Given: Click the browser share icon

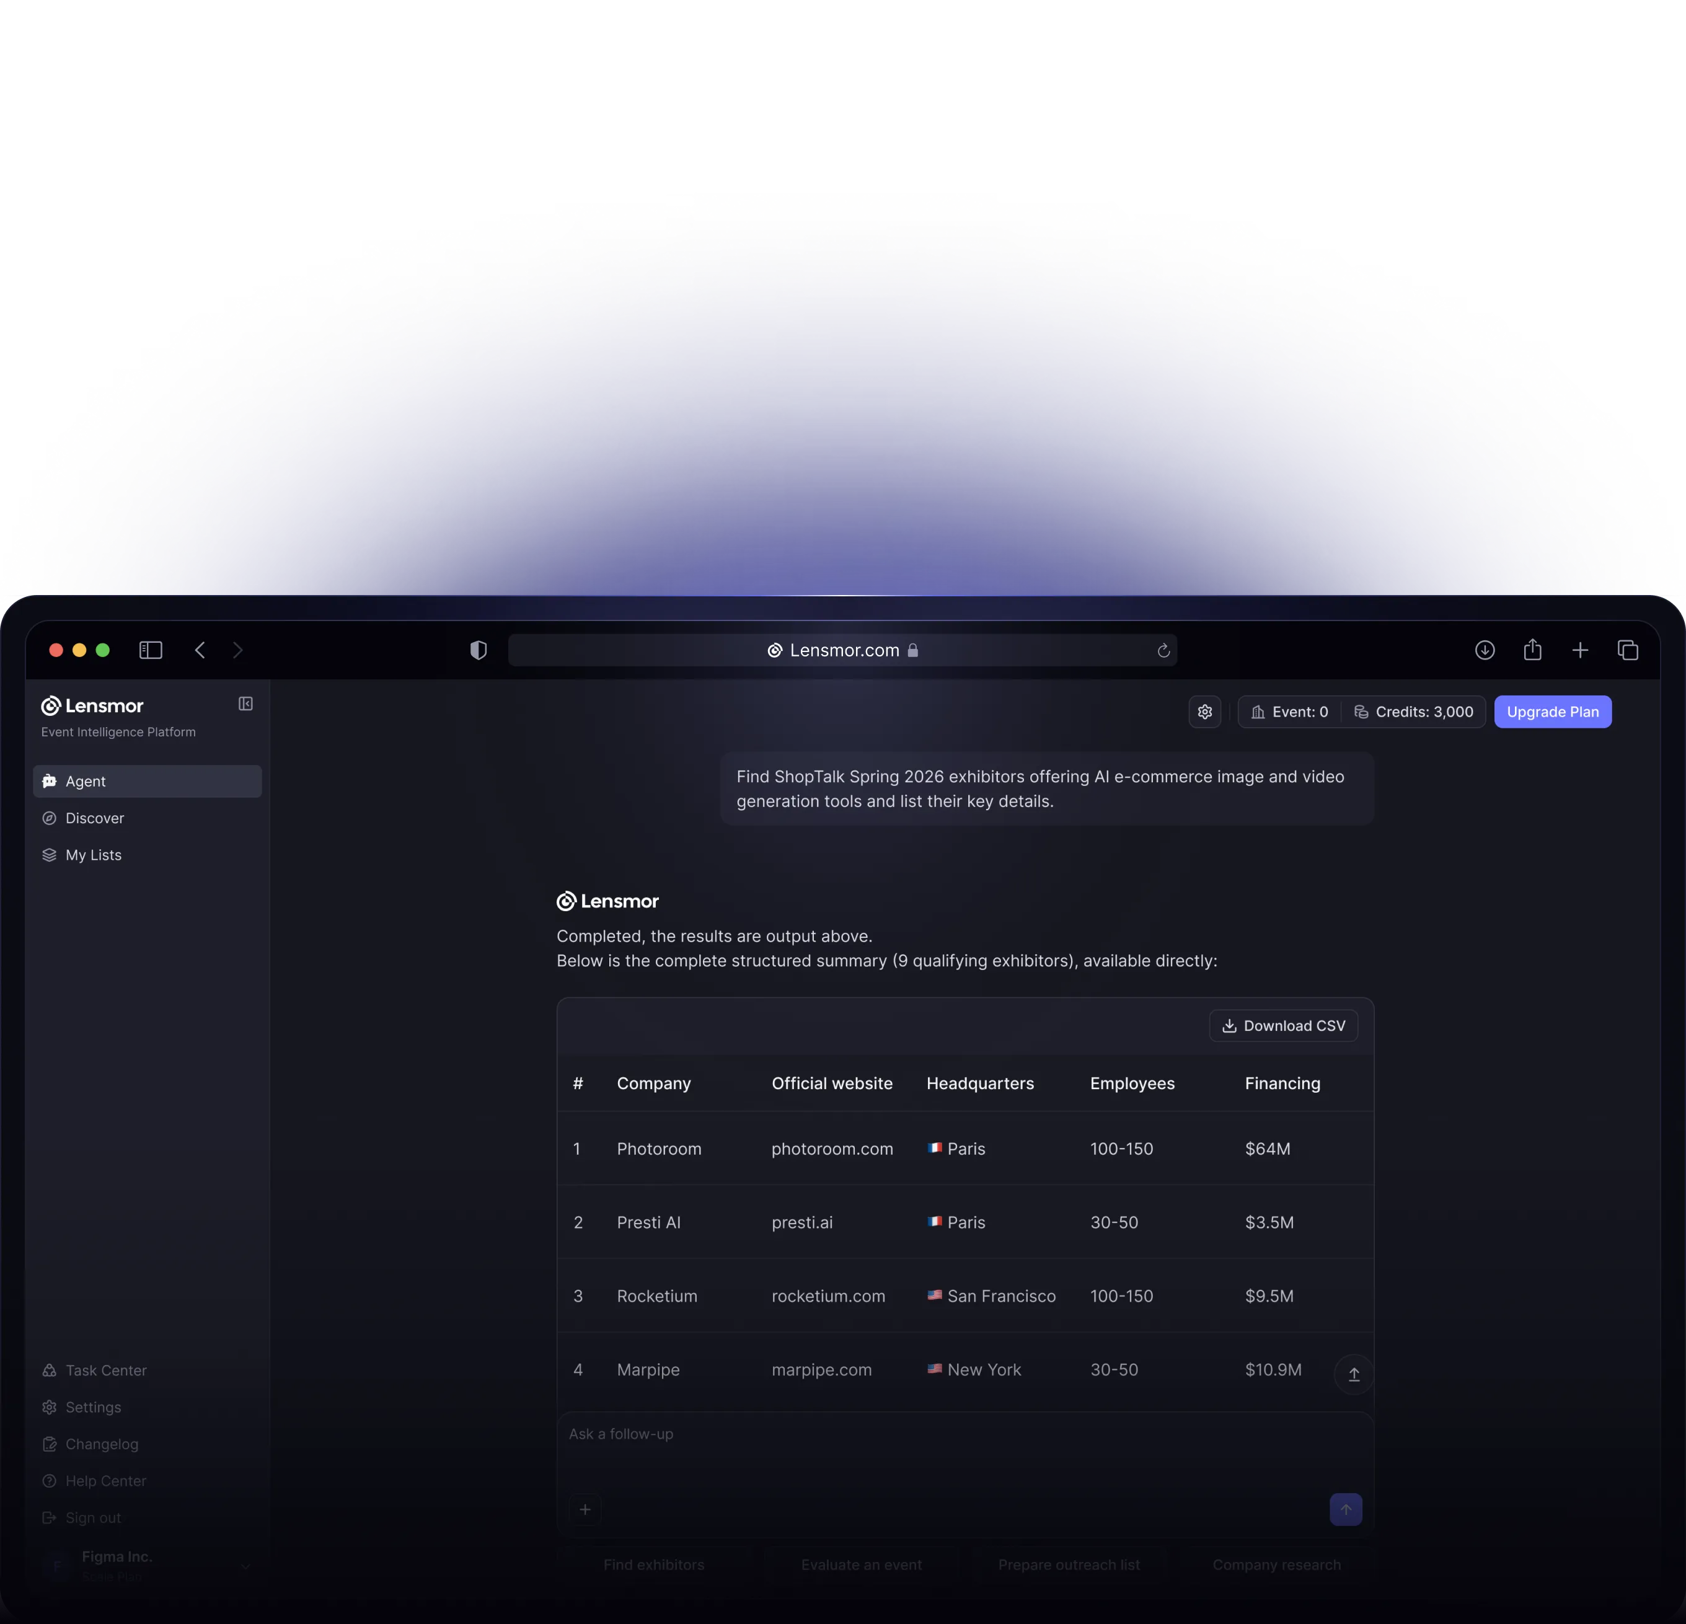Looking at the screenshot, I should coord(1532,650).
